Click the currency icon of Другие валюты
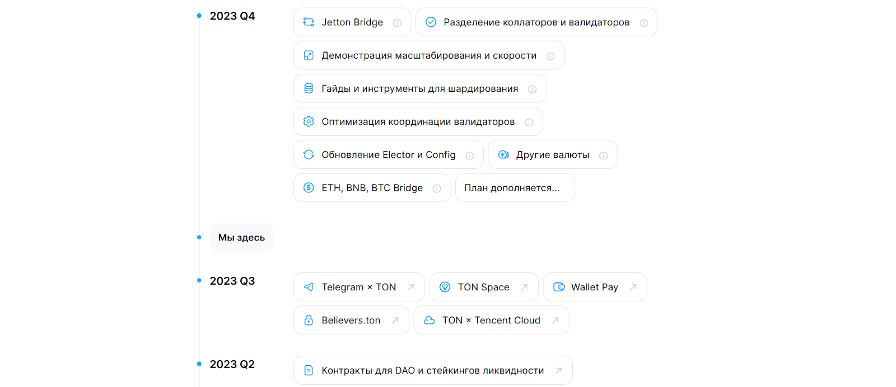This screenshot has width=896, height=387. click(503, 154)
